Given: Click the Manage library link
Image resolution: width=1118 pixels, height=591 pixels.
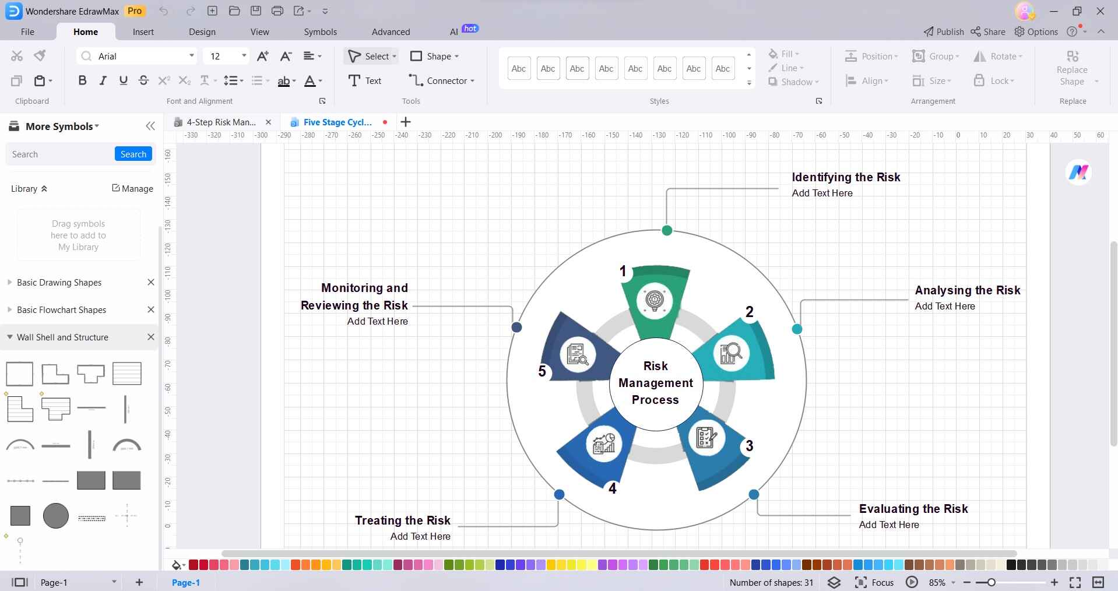Looking at the screenshot, I should (x=133, y=188).
